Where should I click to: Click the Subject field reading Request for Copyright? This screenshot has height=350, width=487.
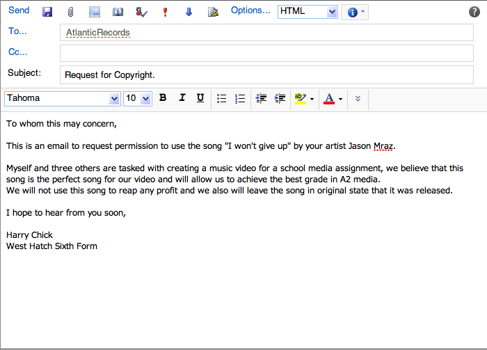(x=266, y=75)
